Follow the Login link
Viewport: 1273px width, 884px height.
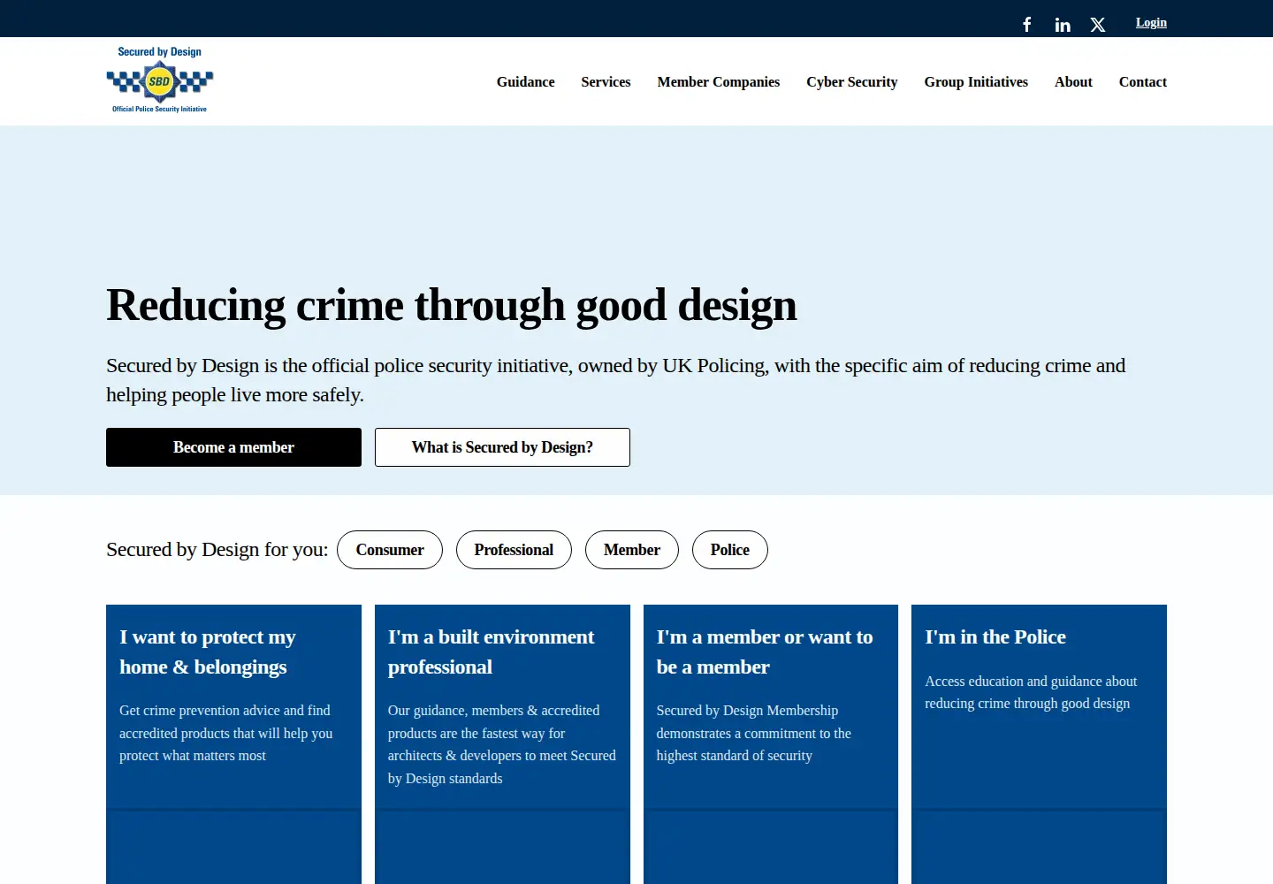(1151, 23)
